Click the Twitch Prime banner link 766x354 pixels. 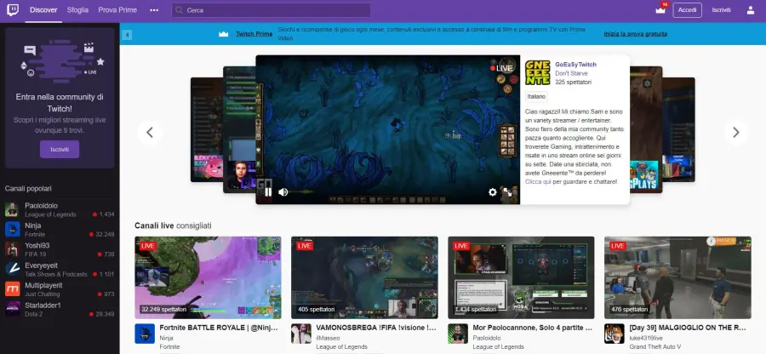pyautogui.click(x=254, y=34)
